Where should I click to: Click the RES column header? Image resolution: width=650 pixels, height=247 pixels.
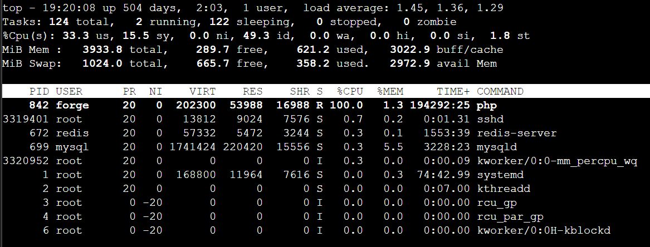pyautogui.click(x=253, y=91)
